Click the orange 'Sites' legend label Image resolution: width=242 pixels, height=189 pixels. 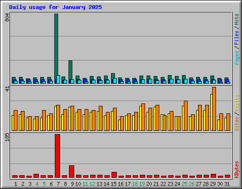pyautogui.click(x=237, y=124)
